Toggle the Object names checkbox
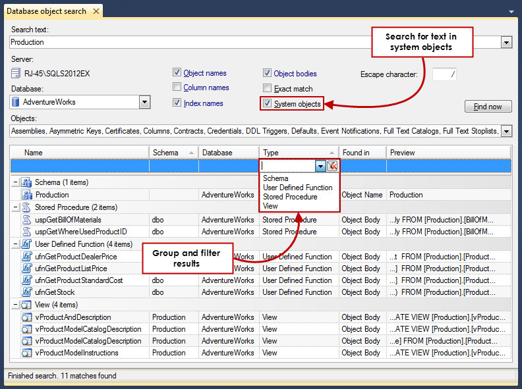 (x=177, y=72)
